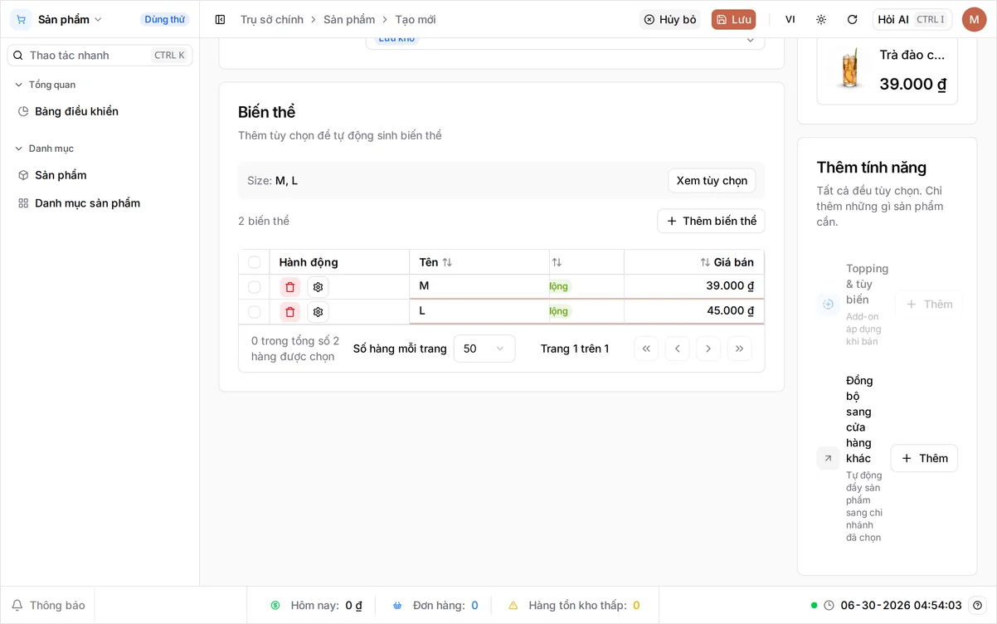Edit the variant name cell L
This screenshot has height=624, width=997.
point(479,311)
